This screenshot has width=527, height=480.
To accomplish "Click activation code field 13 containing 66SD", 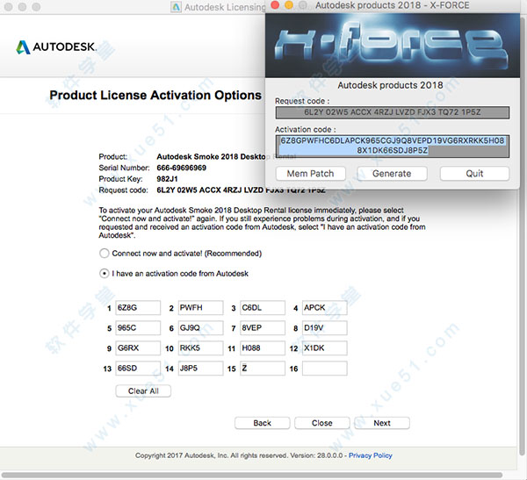I will click(x=138, y=369).
